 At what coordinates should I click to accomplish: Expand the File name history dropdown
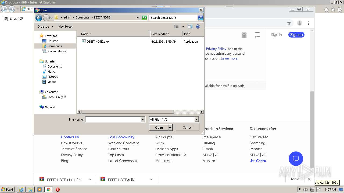143,120
